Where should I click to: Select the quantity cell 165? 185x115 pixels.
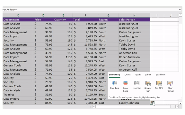pos(63,82)
